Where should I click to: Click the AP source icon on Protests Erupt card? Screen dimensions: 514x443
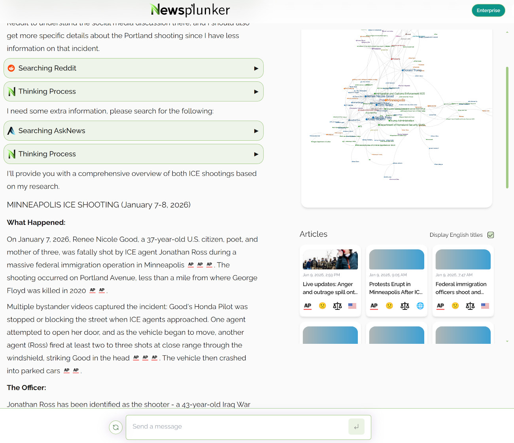374,306
